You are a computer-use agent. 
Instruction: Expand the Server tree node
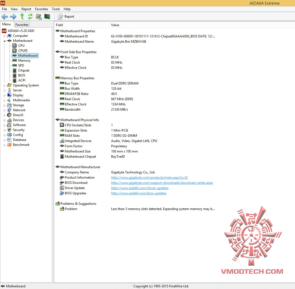pyautogui.click(x=4, y=90)
